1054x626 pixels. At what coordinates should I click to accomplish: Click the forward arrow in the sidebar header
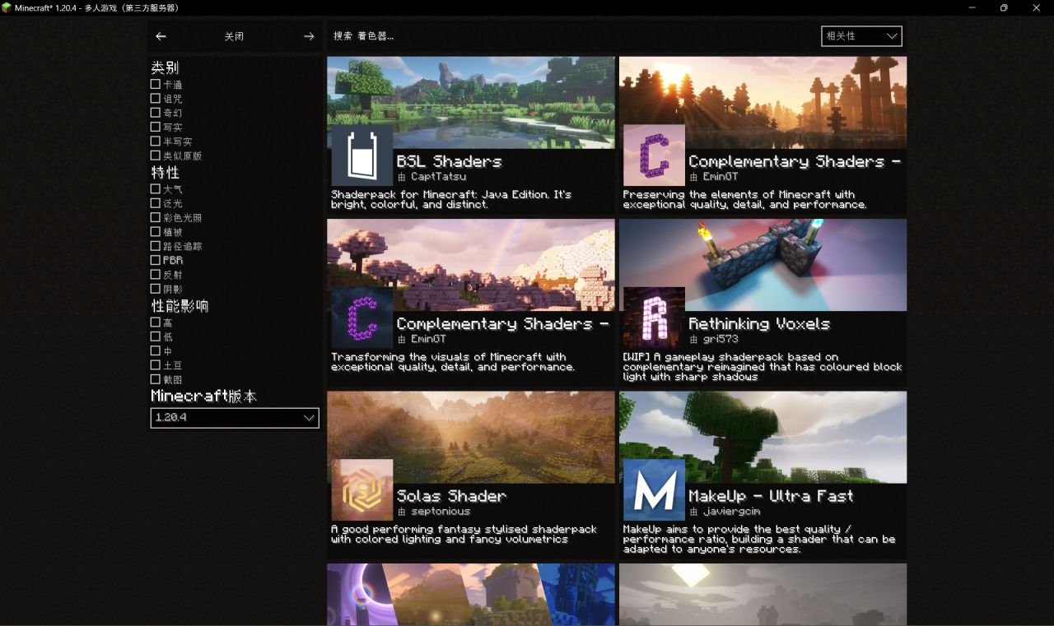309,36
